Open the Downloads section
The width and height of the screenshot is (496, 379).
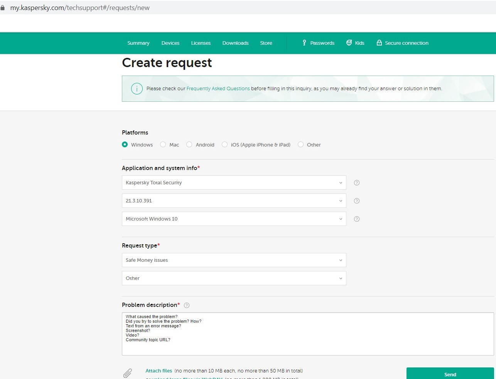tap(236, 43)
